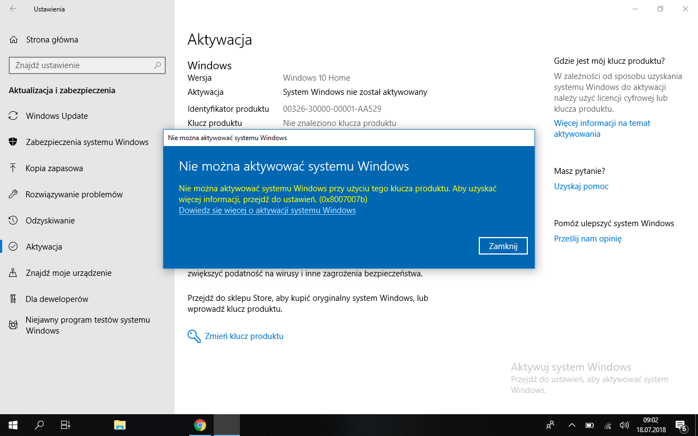
Task: Show hidden tray icons chevron
Action: point(571,425)
